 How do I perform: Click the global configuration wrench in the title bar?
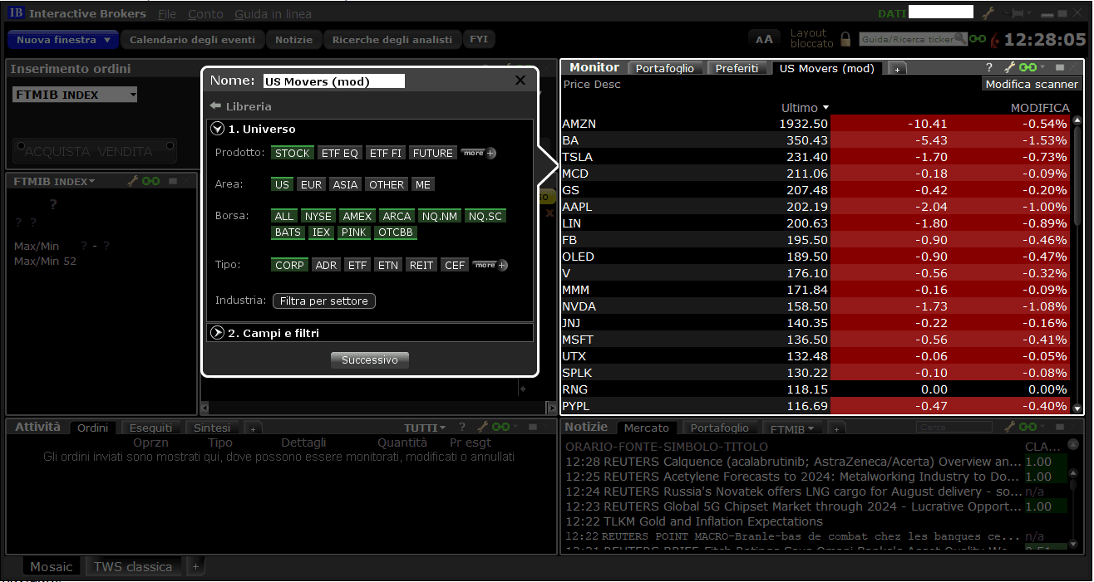988,13
